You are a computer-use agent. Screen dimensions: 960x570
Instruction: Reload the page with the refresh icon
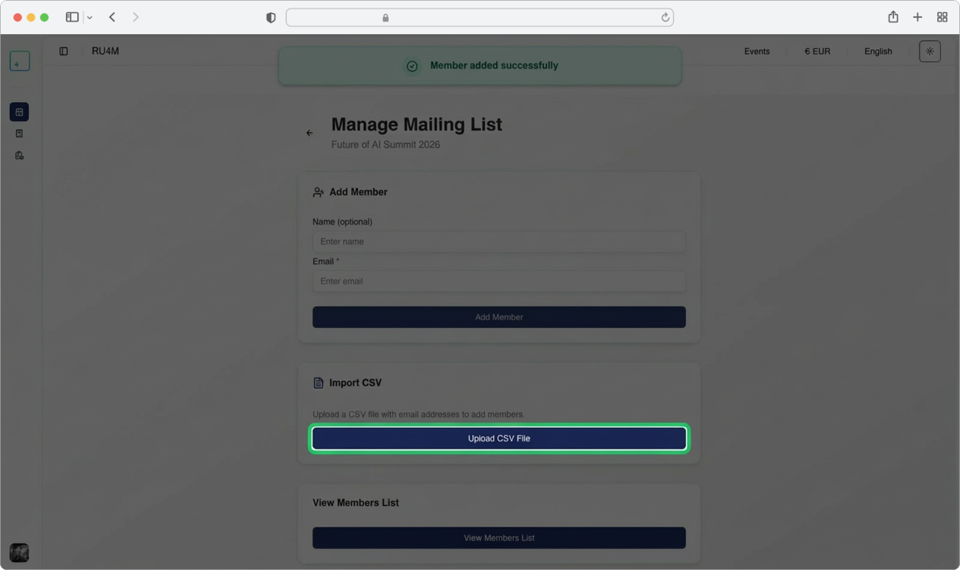[x=665, y=18]
